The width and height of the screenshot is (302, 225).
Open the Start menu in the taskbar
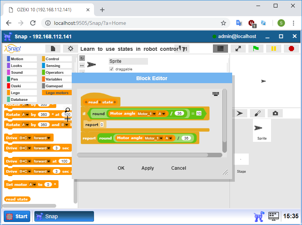point(17,216)
